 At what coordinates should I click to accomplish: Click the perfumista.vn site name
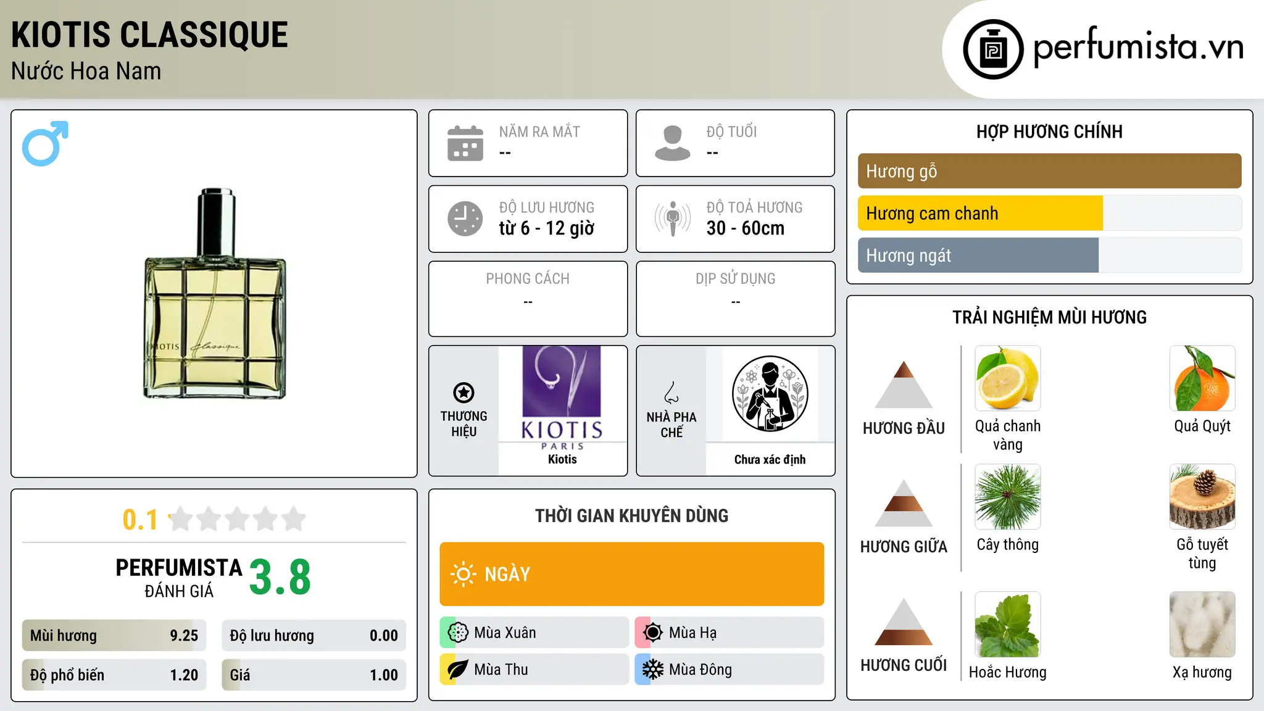(x=1139, y=47)
